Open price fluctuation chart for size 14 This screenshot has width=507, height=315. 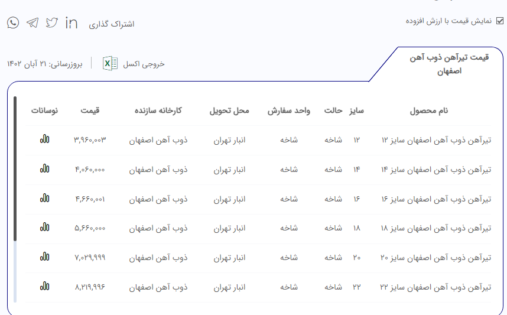tap(44, 169)
